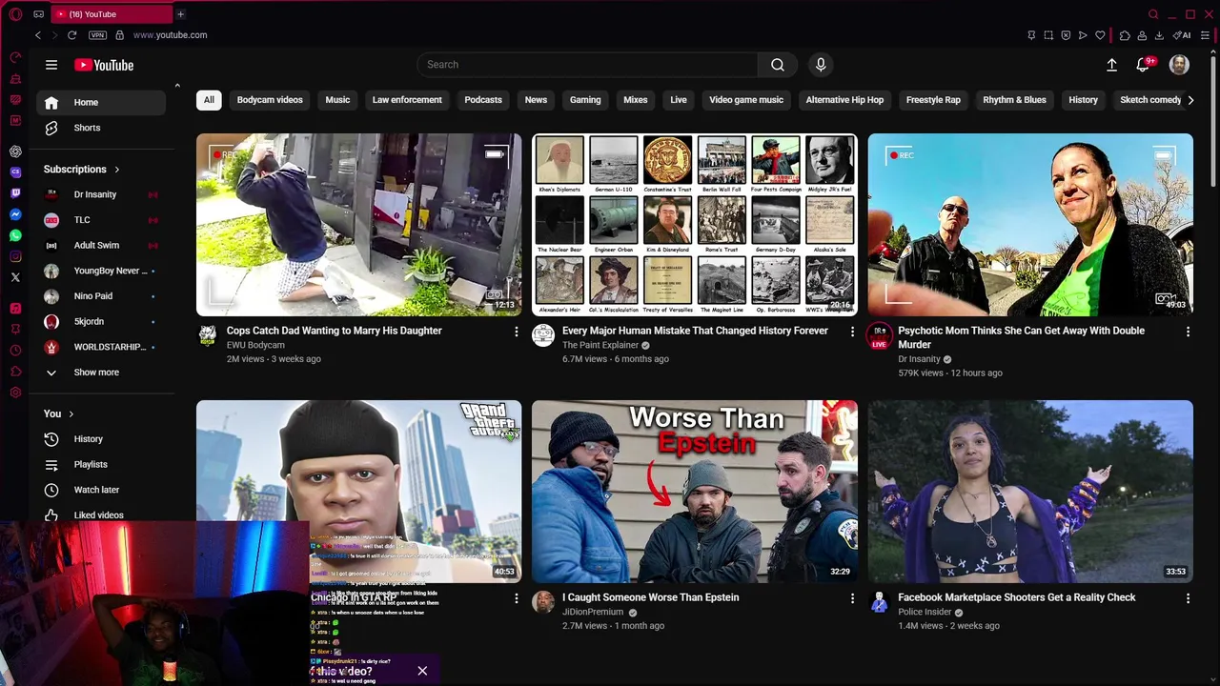The width and height of the screenshot is (1220, 686).
Task: Open Psychotic Mom video thumbnail
Action: point(1030,225)
